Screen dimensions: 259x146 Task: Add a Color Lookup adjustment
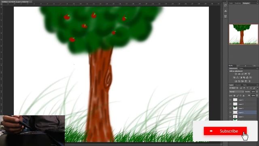click(251, 77)
